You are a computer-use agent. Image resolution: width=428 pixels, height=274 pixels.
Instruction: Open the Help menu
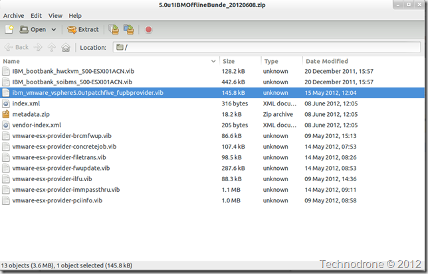[75, 16]
